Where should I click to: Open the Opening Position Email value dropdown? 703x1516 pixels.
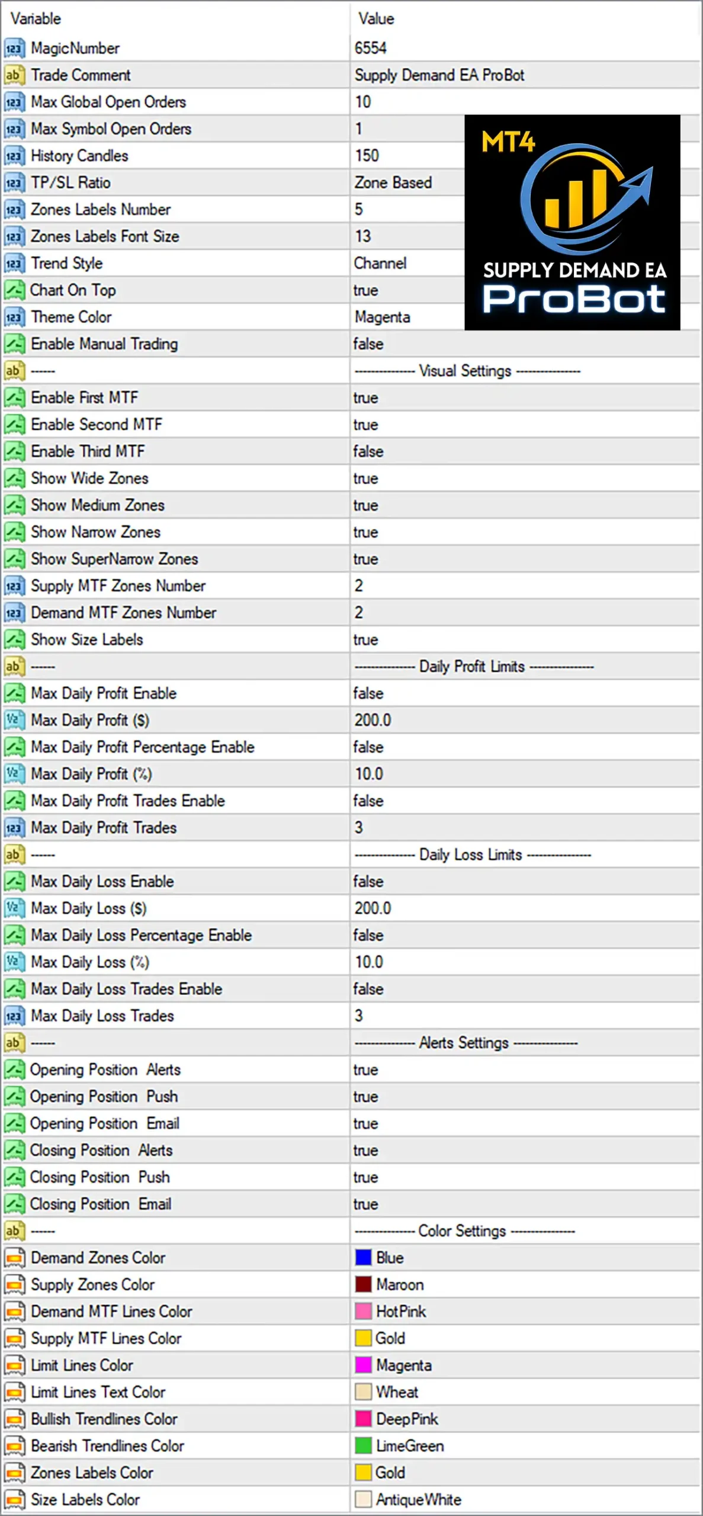[x=366, y=1123]
